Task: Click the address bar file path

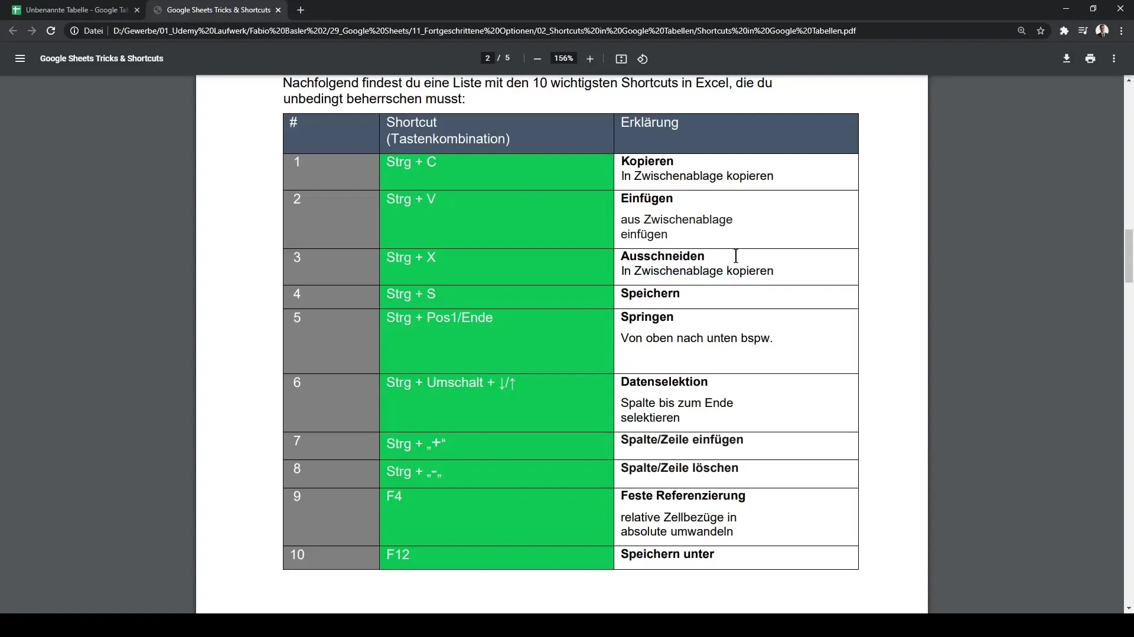Action: pos(484,31)
